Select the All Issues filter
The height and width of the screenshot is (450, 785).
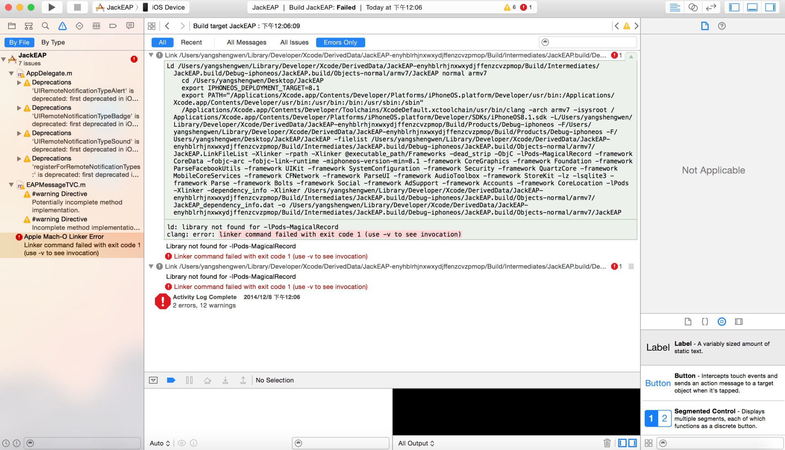[x=294, y=42]
